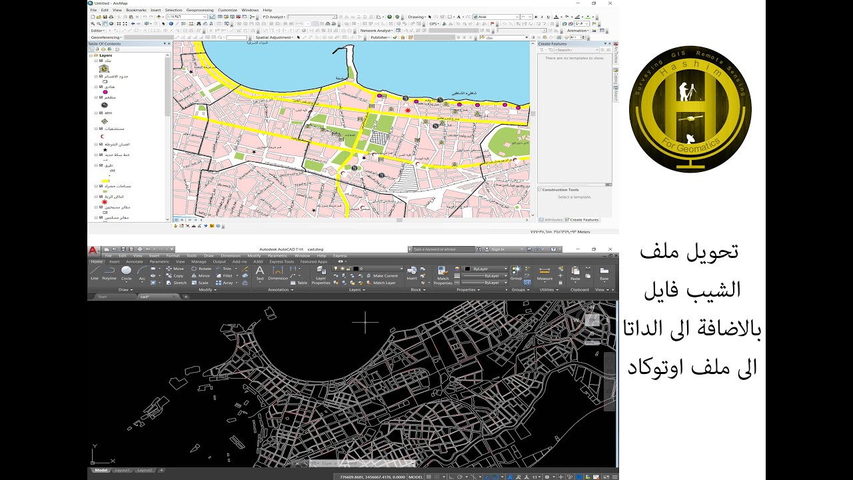Image resolution: width=853 pixels, height=480 pixels.
Task: Open the ArcMap Bookmarks menu
Action: pos(136,10)
